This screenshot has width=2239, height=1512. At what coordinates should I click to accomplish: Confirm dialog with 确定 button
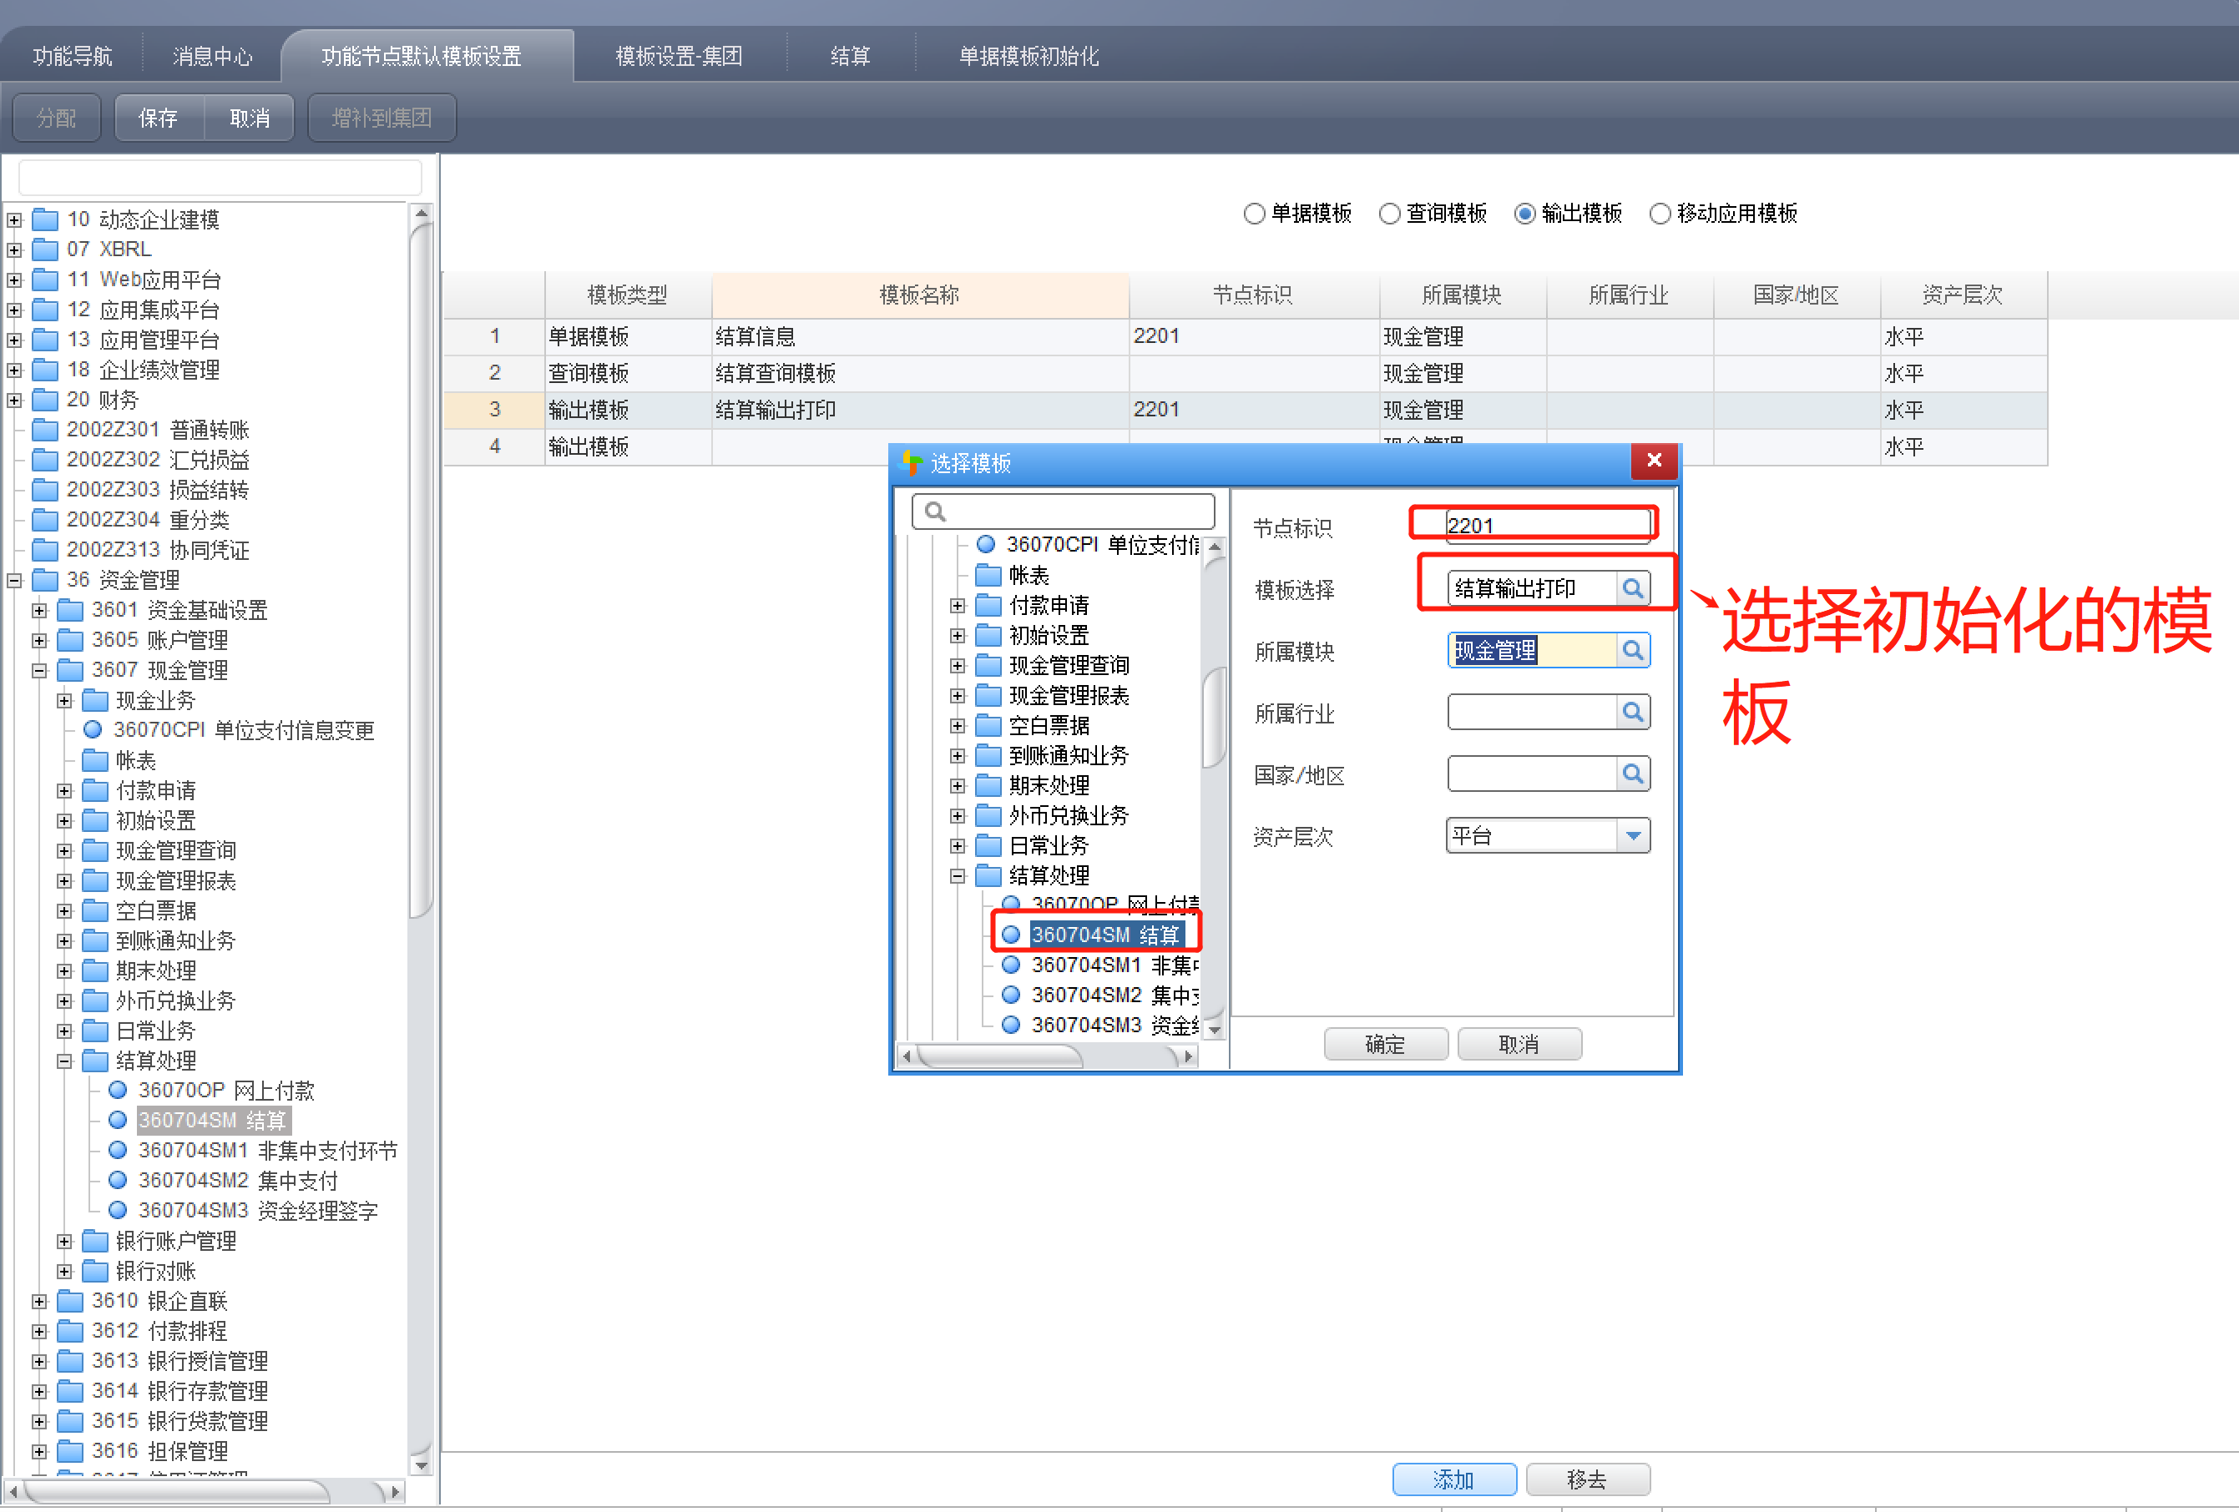pyautogui.click(x=1384, y=1044)
